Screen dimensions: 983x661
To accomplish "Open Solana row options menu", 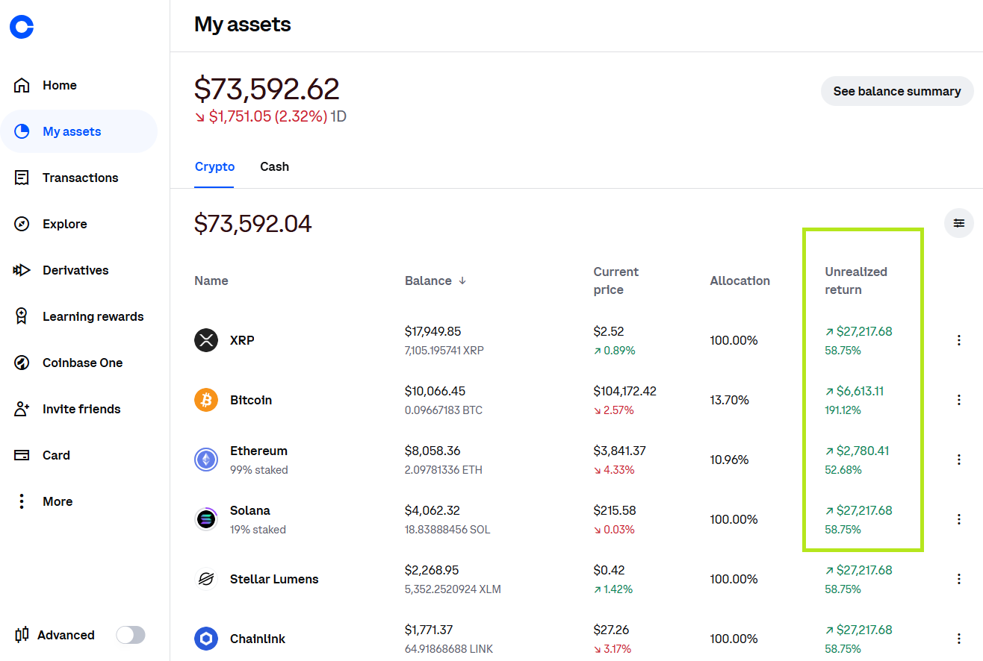I will (959, 519).
